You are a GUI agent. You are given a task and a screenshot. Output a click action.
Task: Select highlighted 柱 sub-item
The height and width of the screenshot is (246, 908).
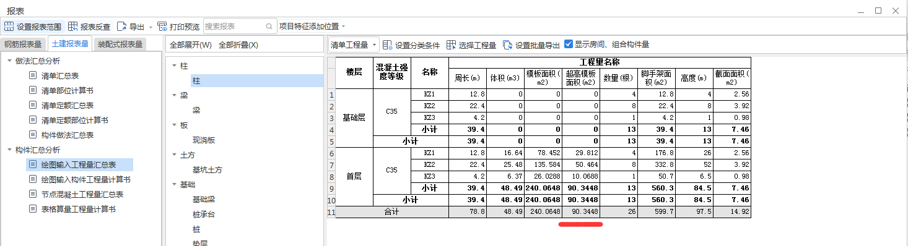tap(257, 81)
